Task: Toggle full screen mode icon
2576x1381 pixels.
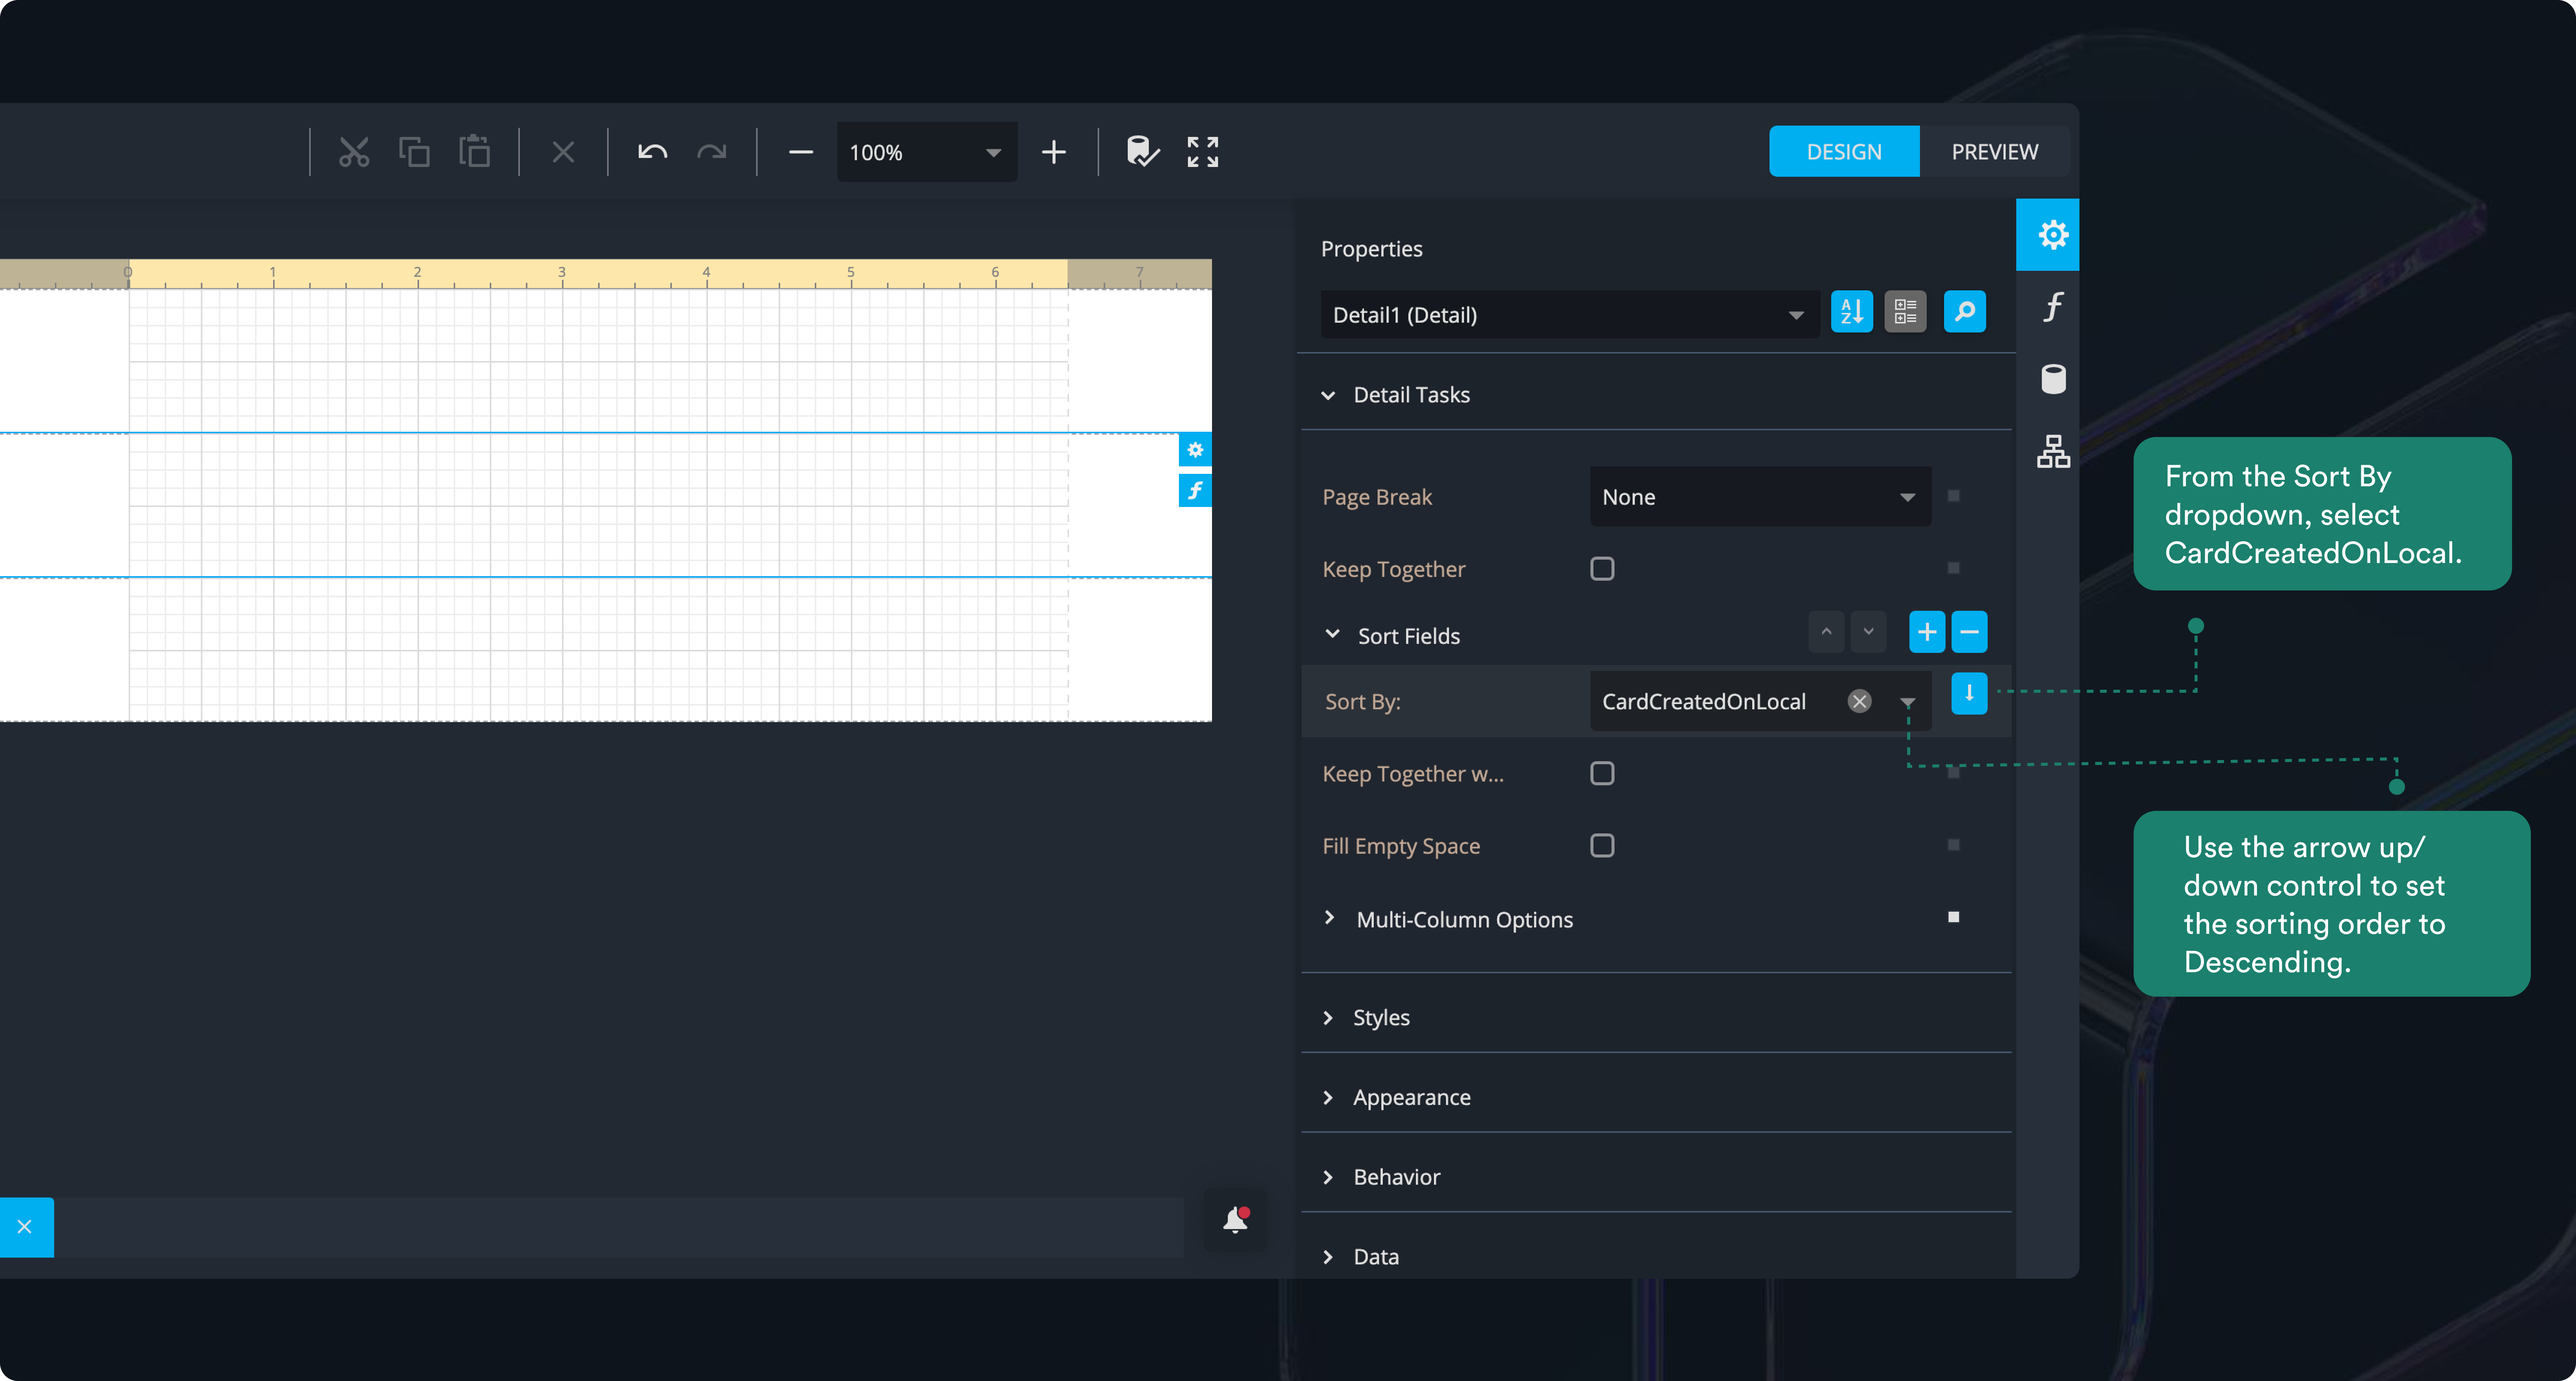Action: [x=1203, y=152]
